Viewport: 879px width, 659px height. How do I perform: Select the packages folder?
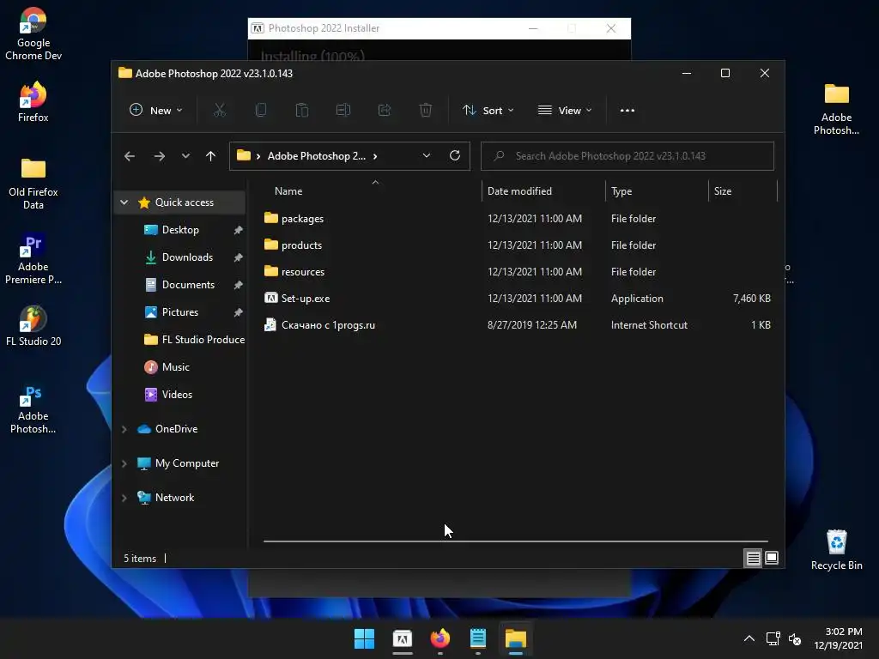[x=518, y=219]
